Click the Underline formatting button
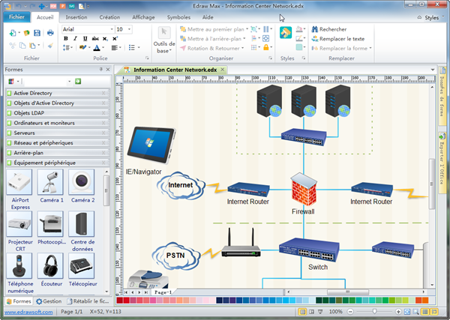Viewport: 450px width, 320px height. point(85,39)
